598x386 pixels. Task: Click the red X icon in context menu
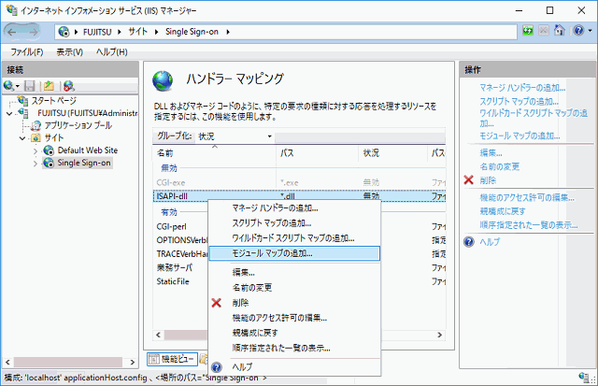click(x=216, y=303)
